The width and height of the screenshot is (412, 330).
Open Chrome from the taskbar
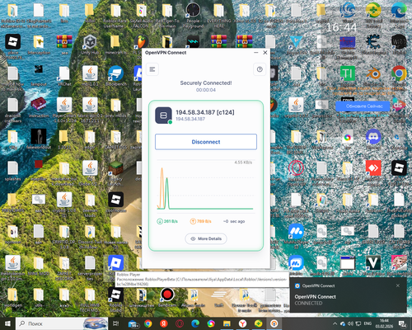(x=148, y=323)
